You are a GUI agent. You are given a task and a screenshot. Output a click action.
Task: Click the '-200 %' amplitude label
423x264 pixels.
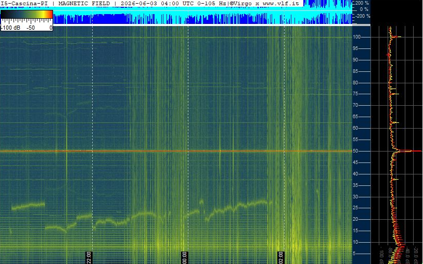pos(362,16)
